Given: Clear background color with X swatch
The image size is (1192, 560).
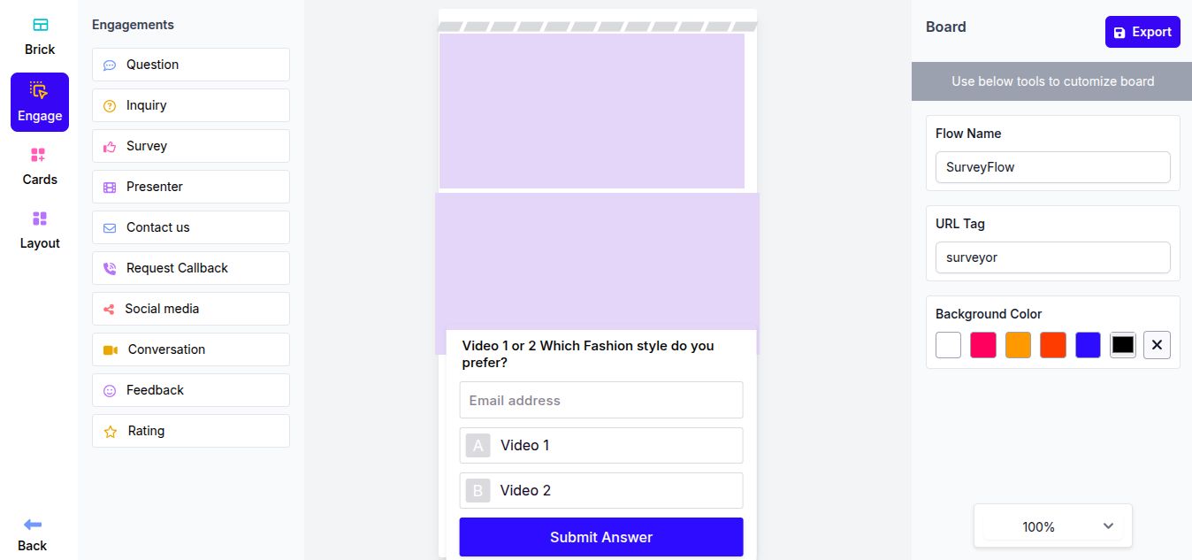Looking at the screenshot, I should point(1157,345).
